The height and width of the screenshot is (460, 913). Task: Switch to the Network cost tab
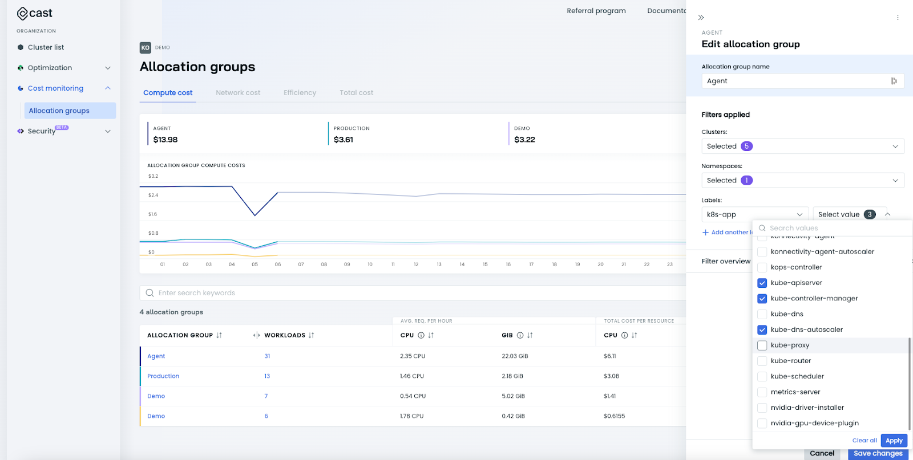point(238,93)
